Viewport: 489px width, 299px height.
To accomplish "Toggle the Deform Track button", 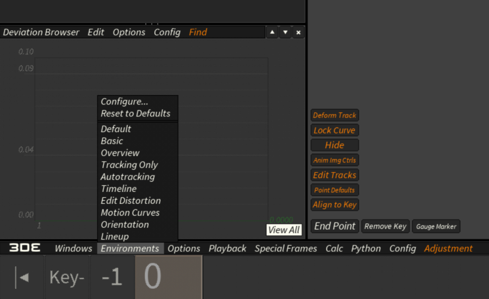I will tap(334, 115).
